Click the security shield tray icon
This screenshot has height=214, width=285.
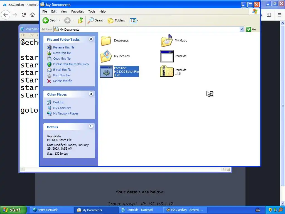point(270,210)
